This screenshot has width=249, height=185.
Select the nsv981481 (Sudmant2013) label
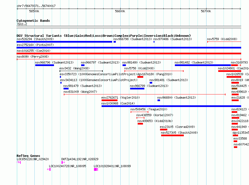pyautogui.click(x=169, y=80)
